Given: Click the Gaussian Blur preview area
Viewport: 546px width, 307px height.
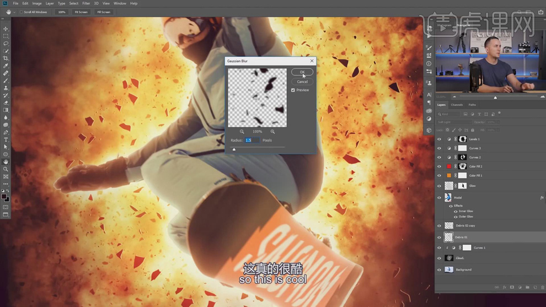Looking at the screenshot, I should [258, 98].
